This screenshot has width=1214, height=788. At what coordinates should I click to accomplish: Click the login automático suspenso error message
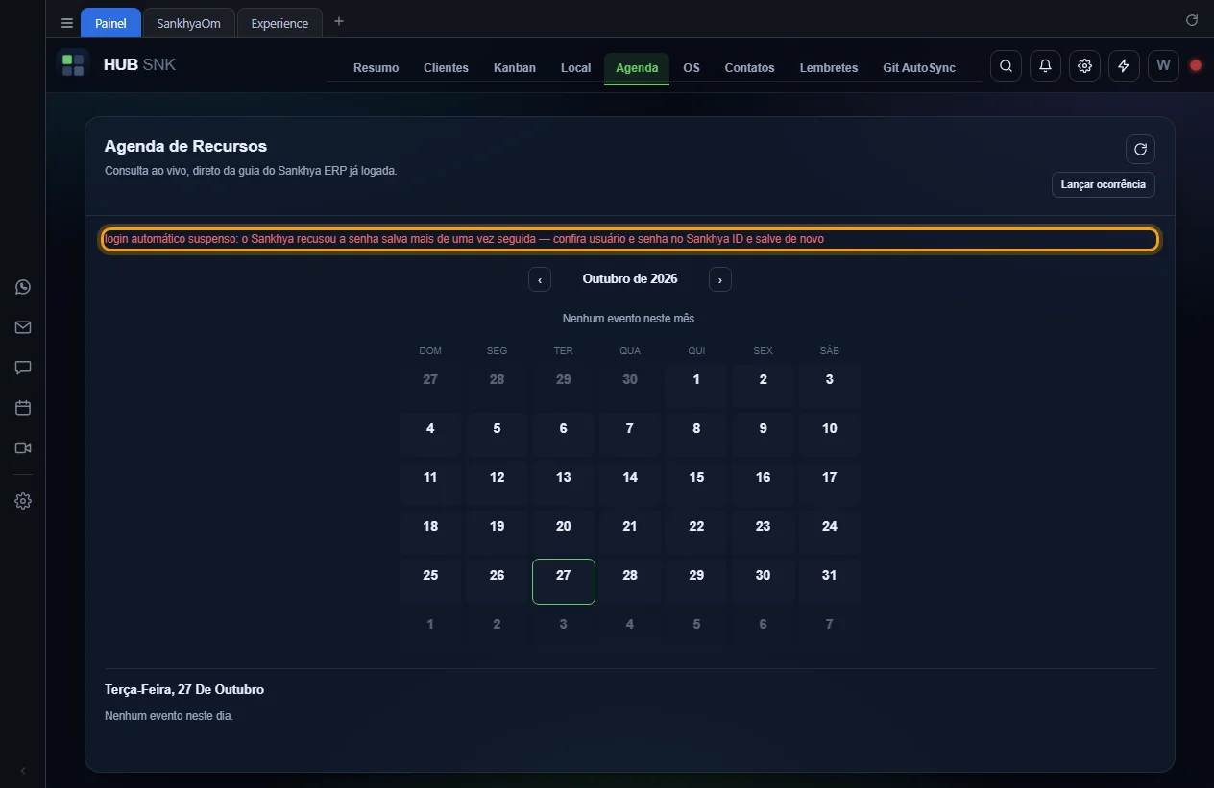(630, 239)
